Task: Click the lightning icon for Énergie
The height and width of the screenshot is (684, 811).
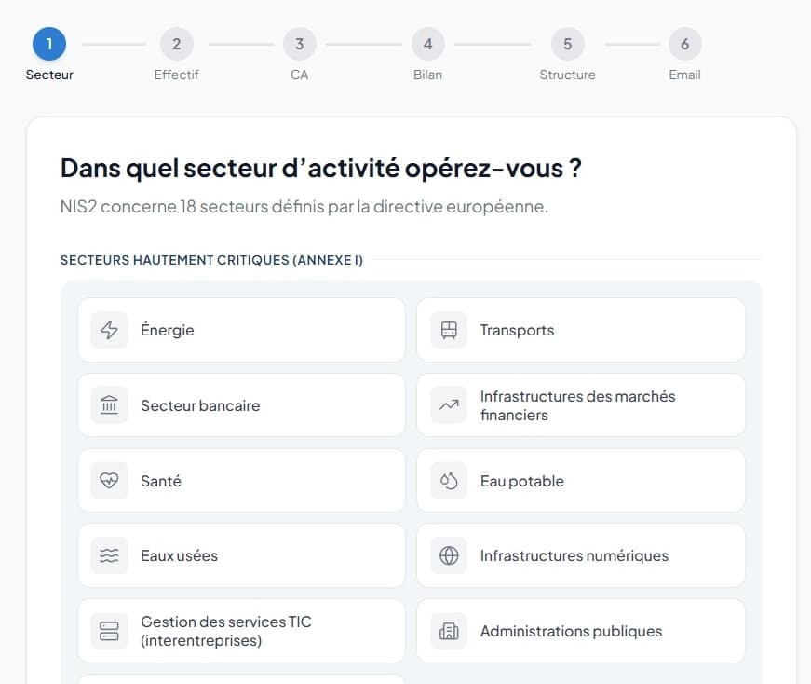Action: click(109, 329)
